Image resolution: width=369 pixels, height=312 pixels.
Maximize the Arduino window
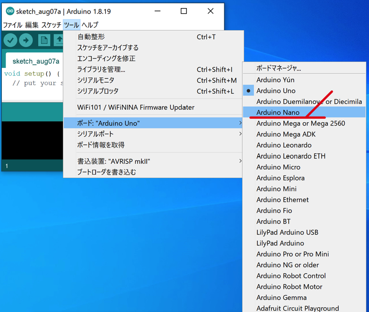point(184,11)
